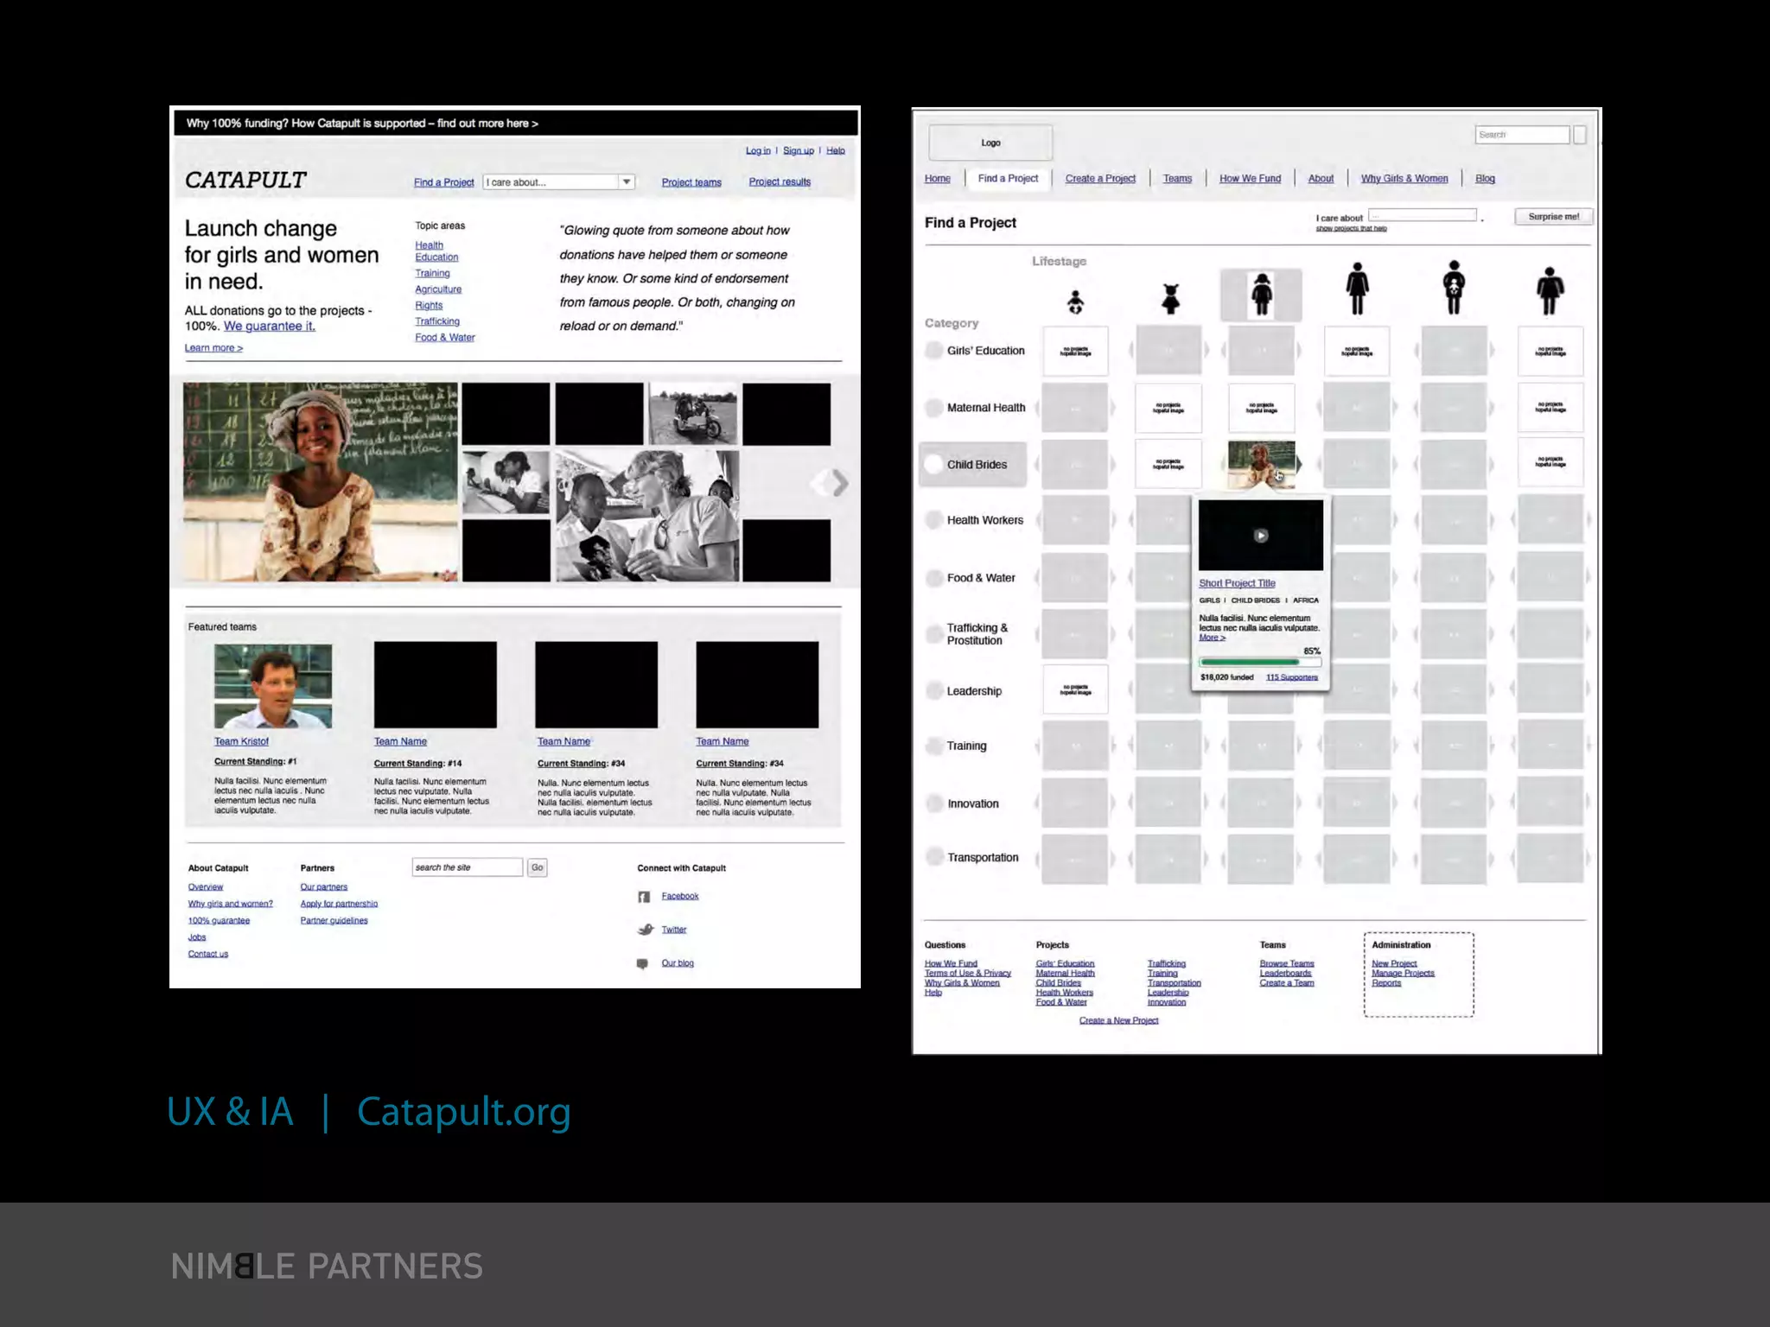Click the black 'Why 100% funding?' banner

point(516,124)
